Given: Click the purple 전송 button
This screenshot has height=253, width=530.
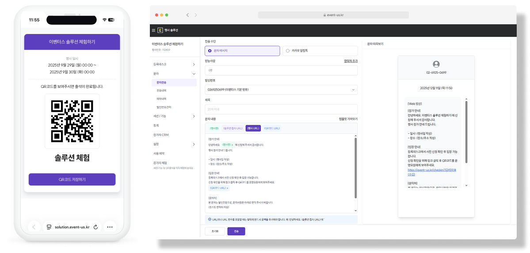Looking at the screenshot, I should [236, 231].
